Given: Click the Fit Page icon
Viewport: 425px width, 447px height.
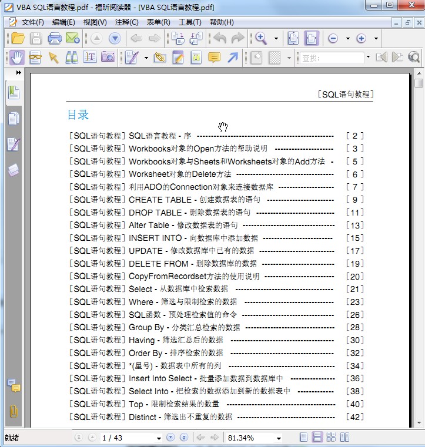Looking at the screenshot, I should coord(293,38).
